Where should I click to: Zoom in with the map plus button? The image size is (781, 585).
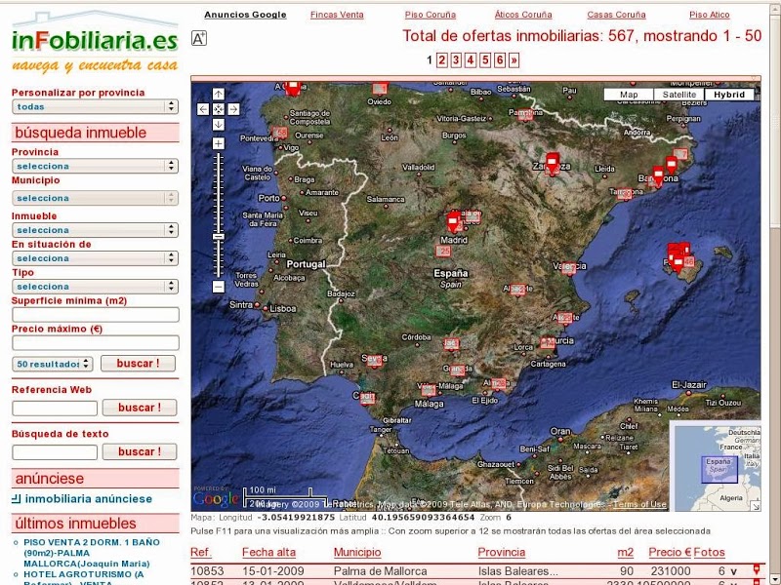point(218,143)
